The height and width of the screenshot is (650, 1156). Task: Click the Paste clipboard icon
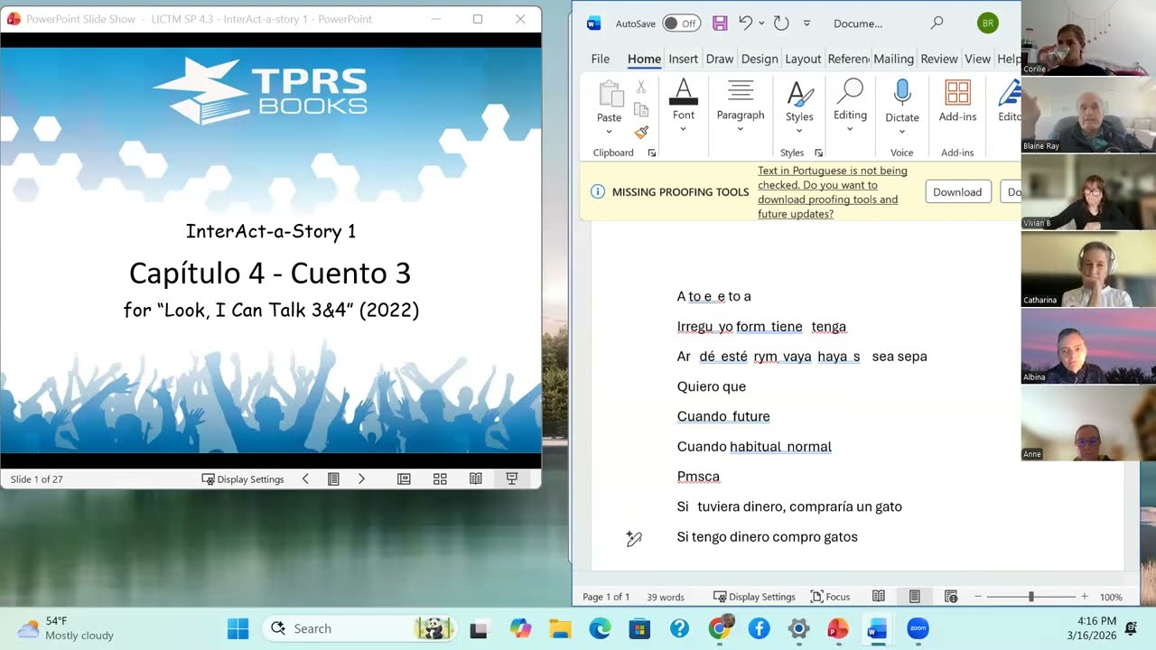coord(610,94)
